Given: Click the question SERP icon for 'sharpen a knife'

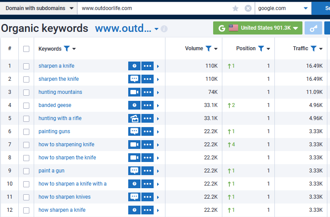Looking at the screenshot, I should (x=134, y=66).
